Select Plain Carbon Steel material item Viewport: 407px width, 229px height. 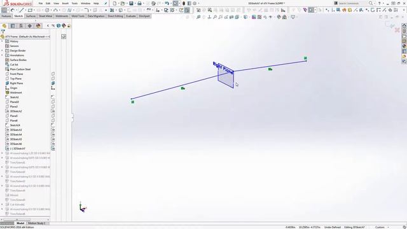pyautogui.click(x=20, y=69)
